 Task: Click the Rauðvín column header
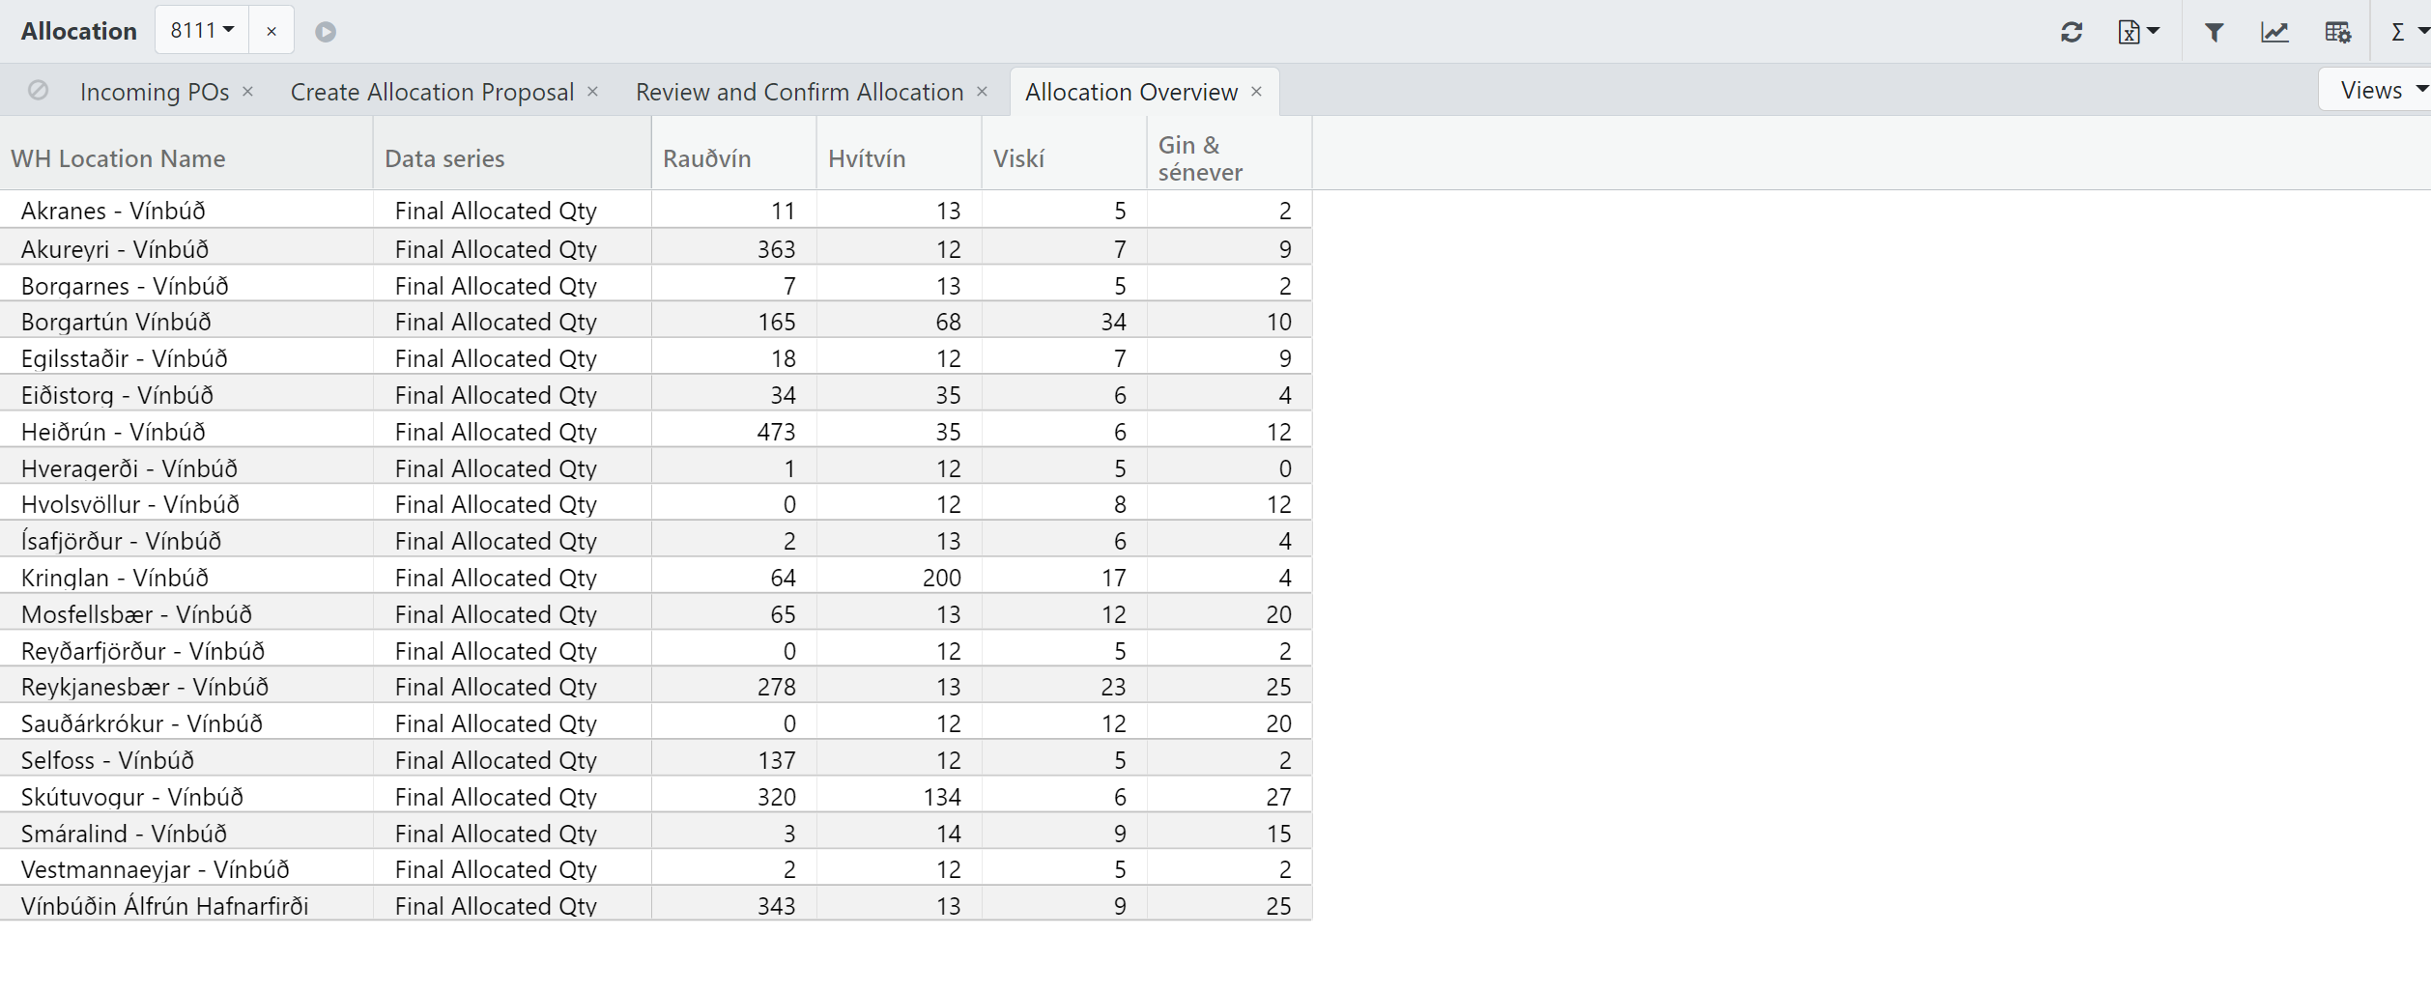(706, 158)
